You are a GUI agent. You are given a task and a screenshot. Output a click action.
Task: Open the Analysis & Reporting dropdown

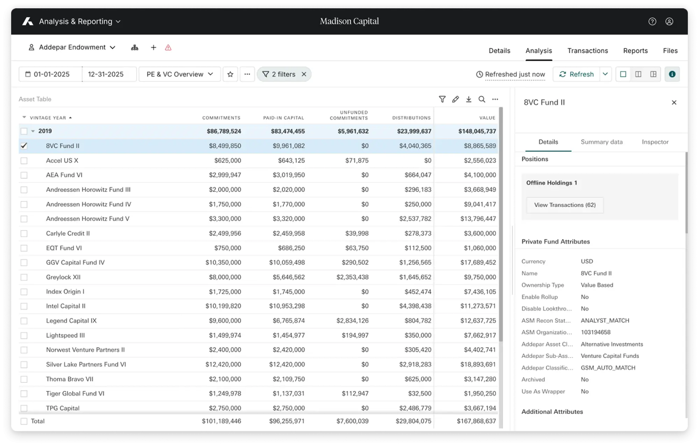coord(80,21)
